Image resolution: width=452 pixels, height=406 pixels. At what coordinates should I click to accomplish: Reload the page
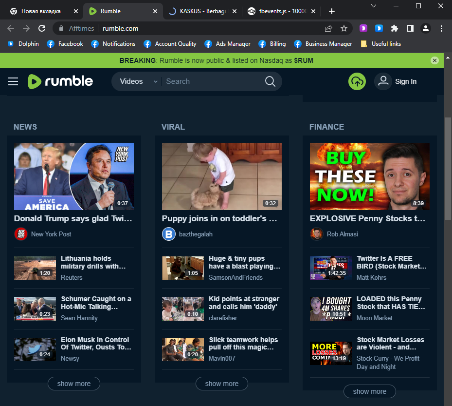42,28
